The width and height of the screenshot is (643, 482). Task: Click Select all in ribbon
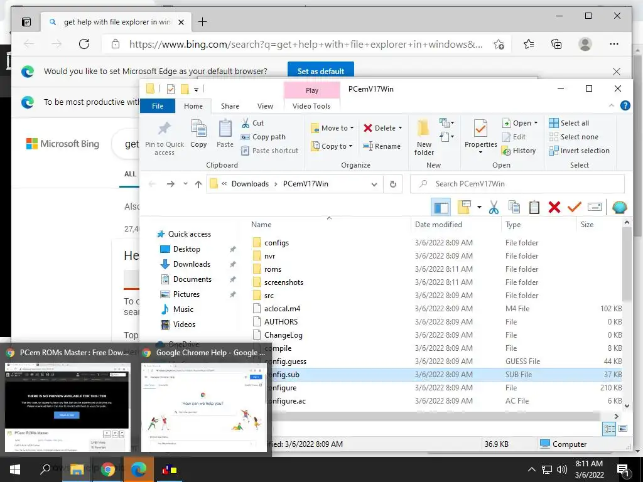tap(569, 123)
